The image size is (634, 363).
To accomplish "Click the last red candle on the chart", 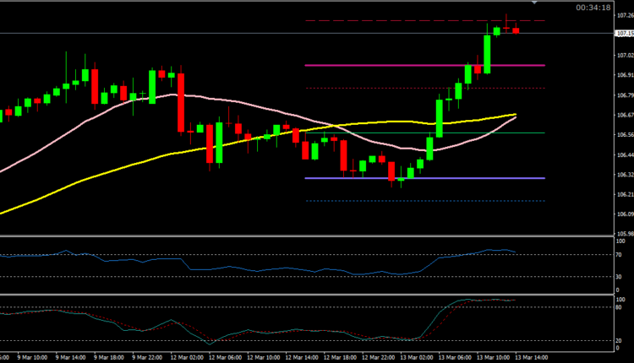I will [516, 30].
